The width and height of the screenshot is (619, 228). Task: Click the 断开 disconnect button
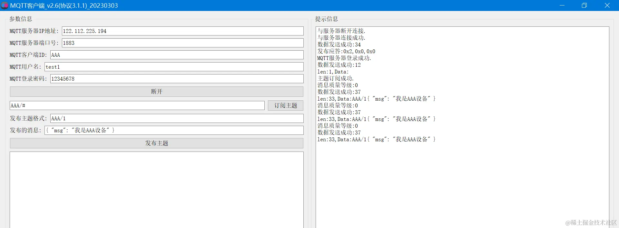point(157,92)
